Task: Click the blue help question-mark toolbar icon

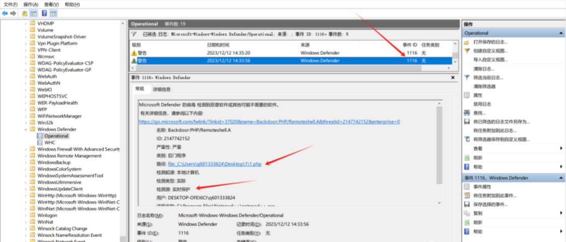Action: pyautogui.click(x=44, y=14)
